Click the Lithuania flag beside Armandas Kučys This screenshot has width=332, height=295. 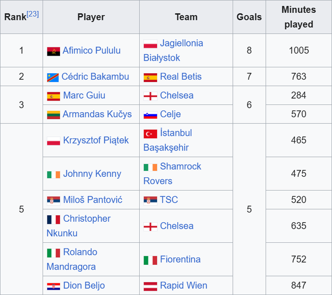[53, 115]
